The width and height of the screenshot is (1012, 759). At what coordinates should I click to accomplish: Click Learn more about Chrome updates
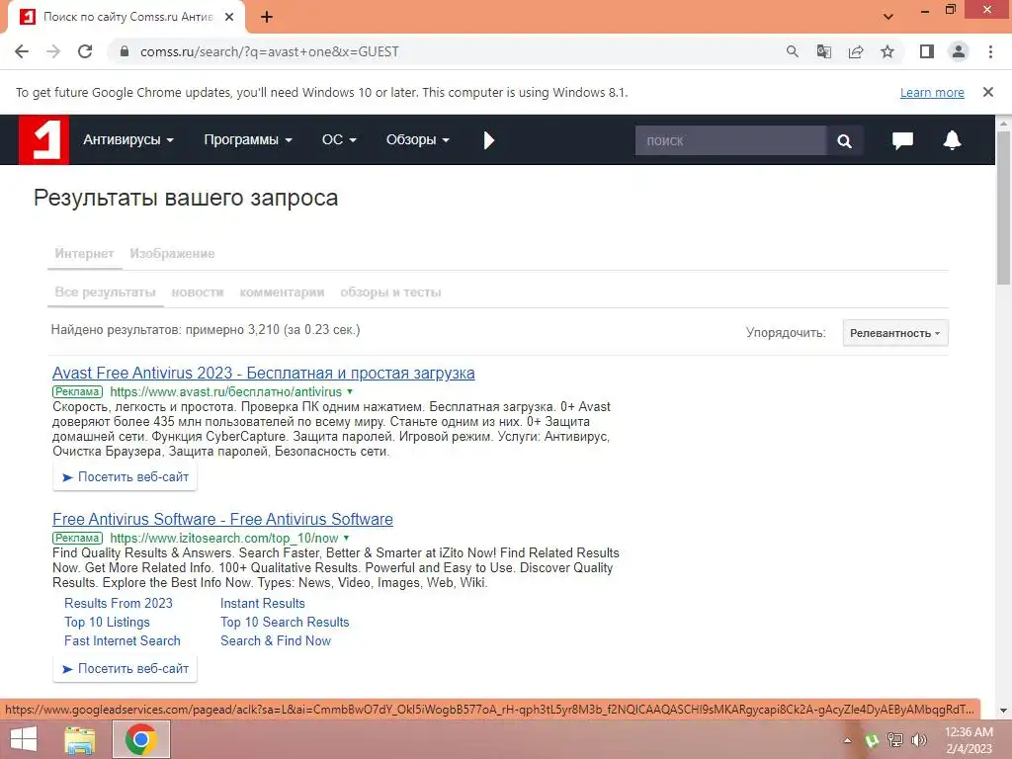point(932,93)
